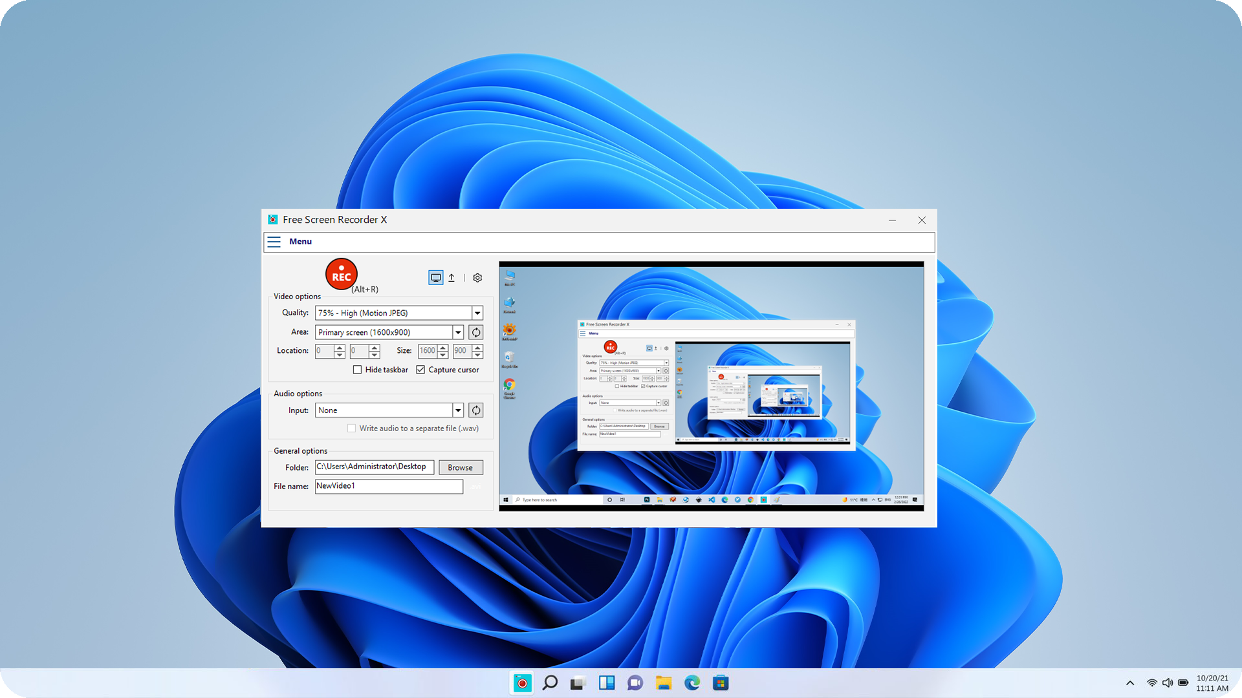Image resolution: width=1242 pixels, height=698 pixels.
Task: Enable the Hide taskbar option
Action: pos(358,369)
